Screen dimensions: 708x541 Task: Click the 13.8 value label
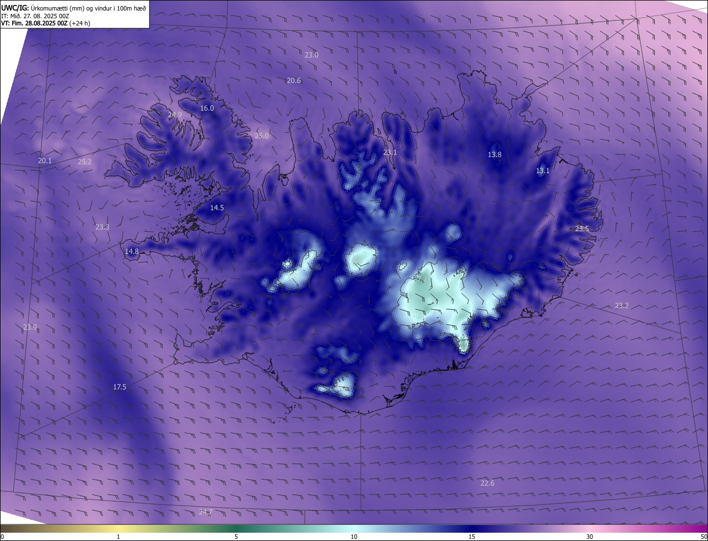[494, 154]
